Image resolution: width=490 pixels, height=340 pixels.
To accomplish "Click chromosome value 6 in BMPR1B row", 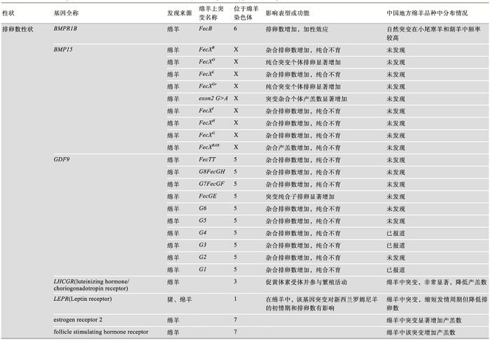I will pyautogui.click(x=235, y=29).
